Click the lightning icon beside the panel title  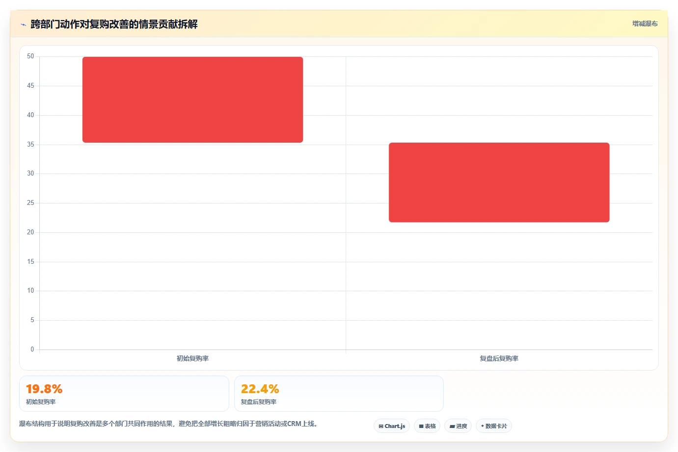23,25
